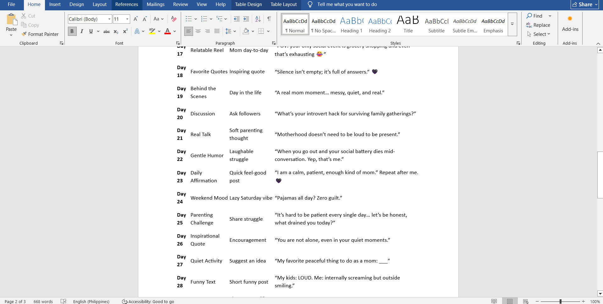Screen dimensions: 603x304
Task: Apply bullet list icon
Action: tap(188, 19)
